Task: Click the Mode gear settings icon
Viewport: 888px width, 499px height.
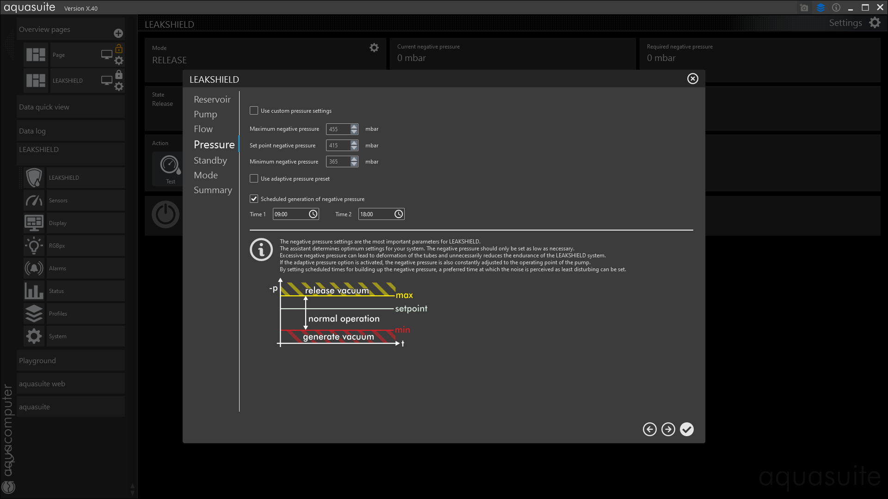Action: (x=374, y=48)
